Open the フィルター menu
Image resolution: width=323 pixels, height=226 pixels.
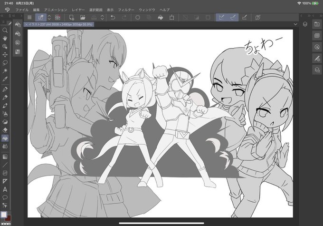coord(126,10)
